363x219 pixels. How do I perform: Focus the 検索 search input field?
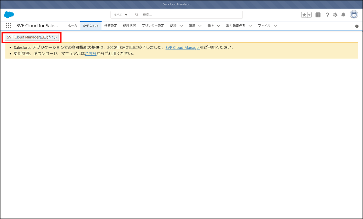(186, 15)
